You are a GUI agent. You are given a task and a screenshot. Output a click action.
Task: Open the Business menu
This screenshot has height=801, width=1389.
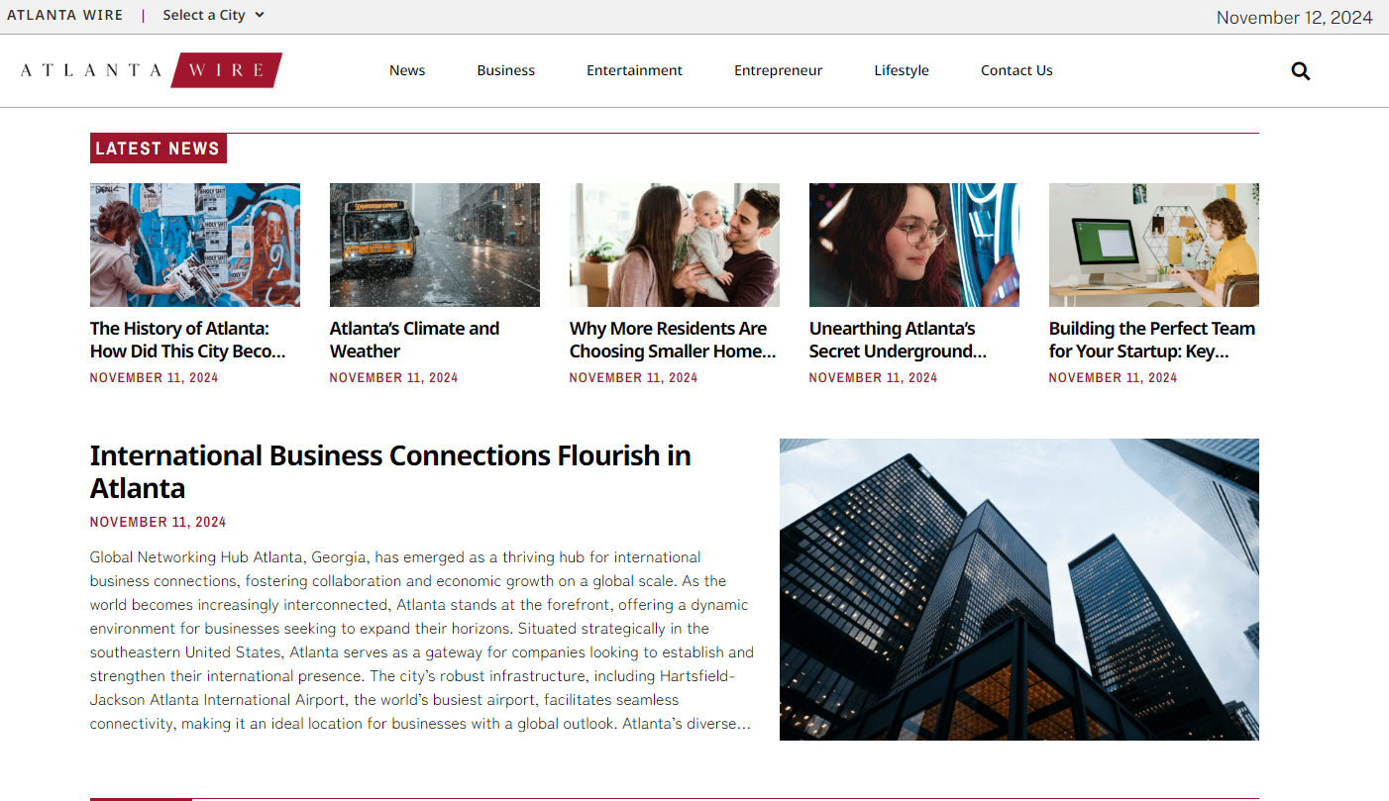[505, 70]
